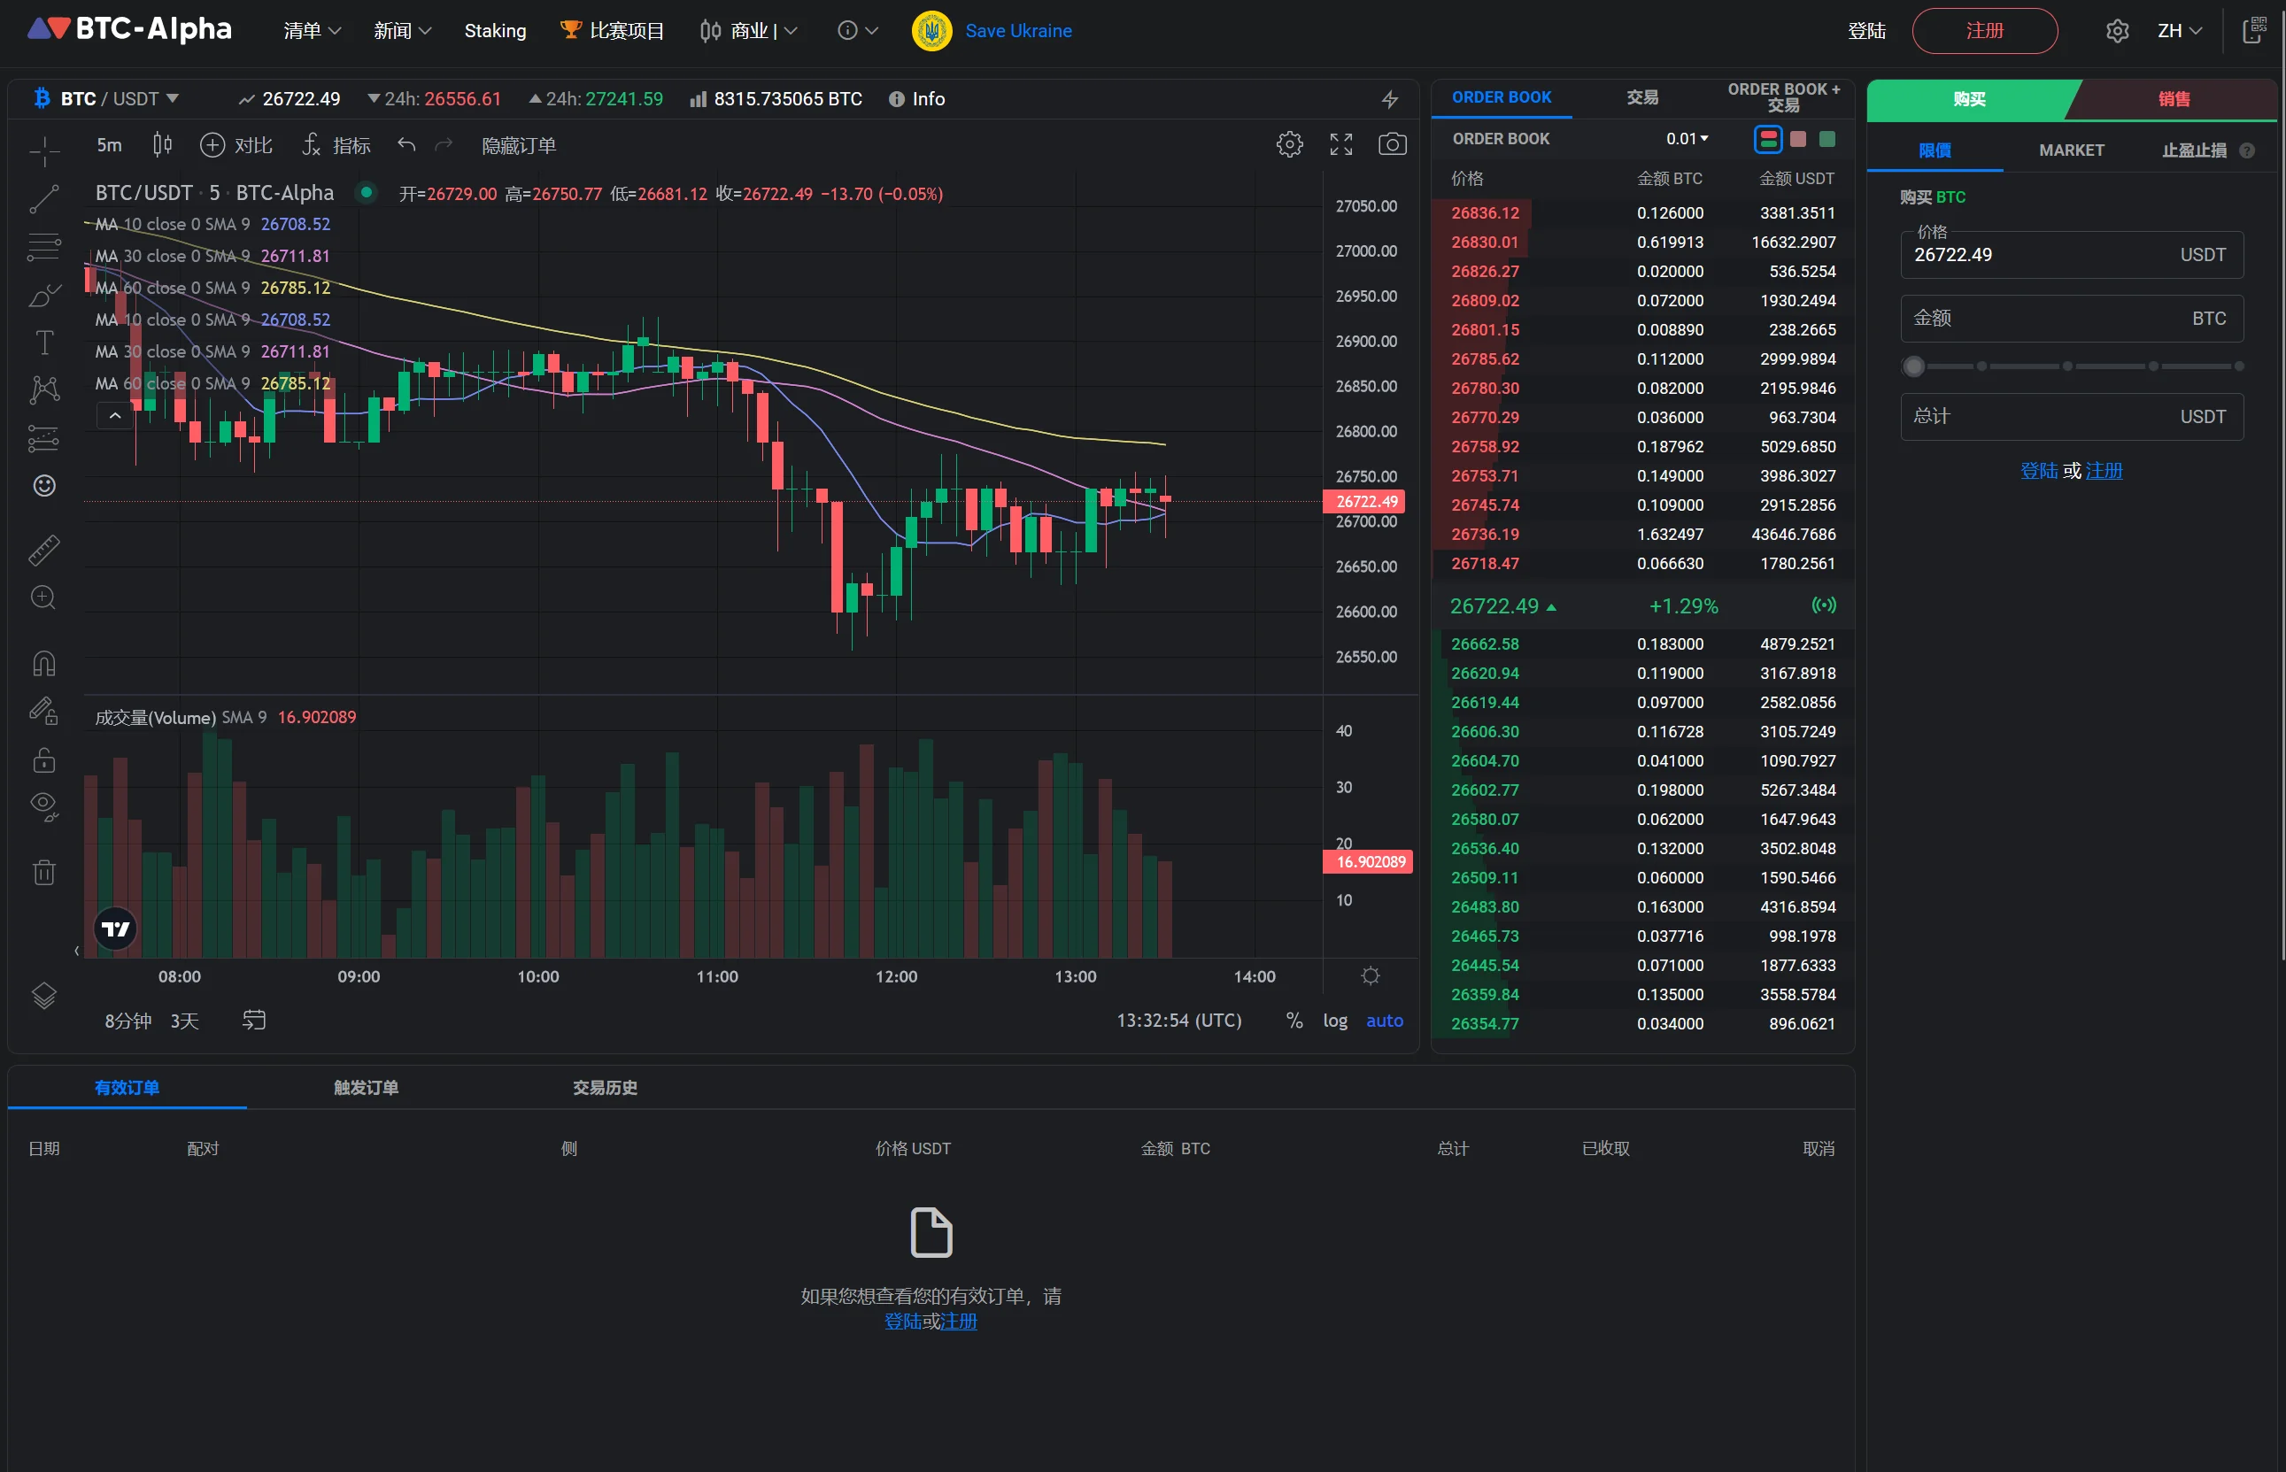Viewport: 2286px width, 1472px height.
Task: Toggle auto scale on chart
Action: point(1384,1021)
